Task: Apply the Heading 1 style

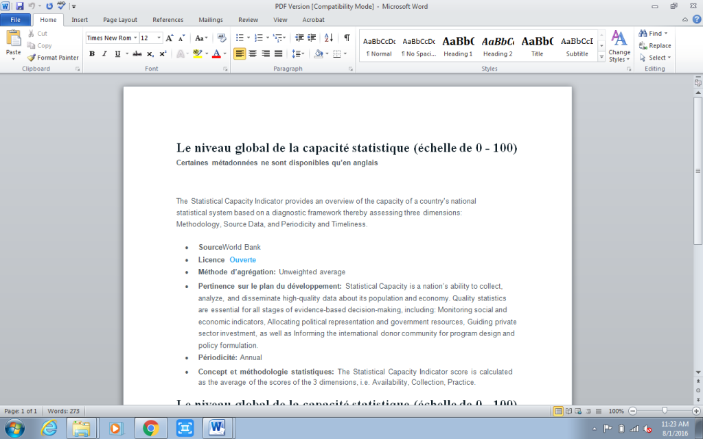Action: (458, 46)
